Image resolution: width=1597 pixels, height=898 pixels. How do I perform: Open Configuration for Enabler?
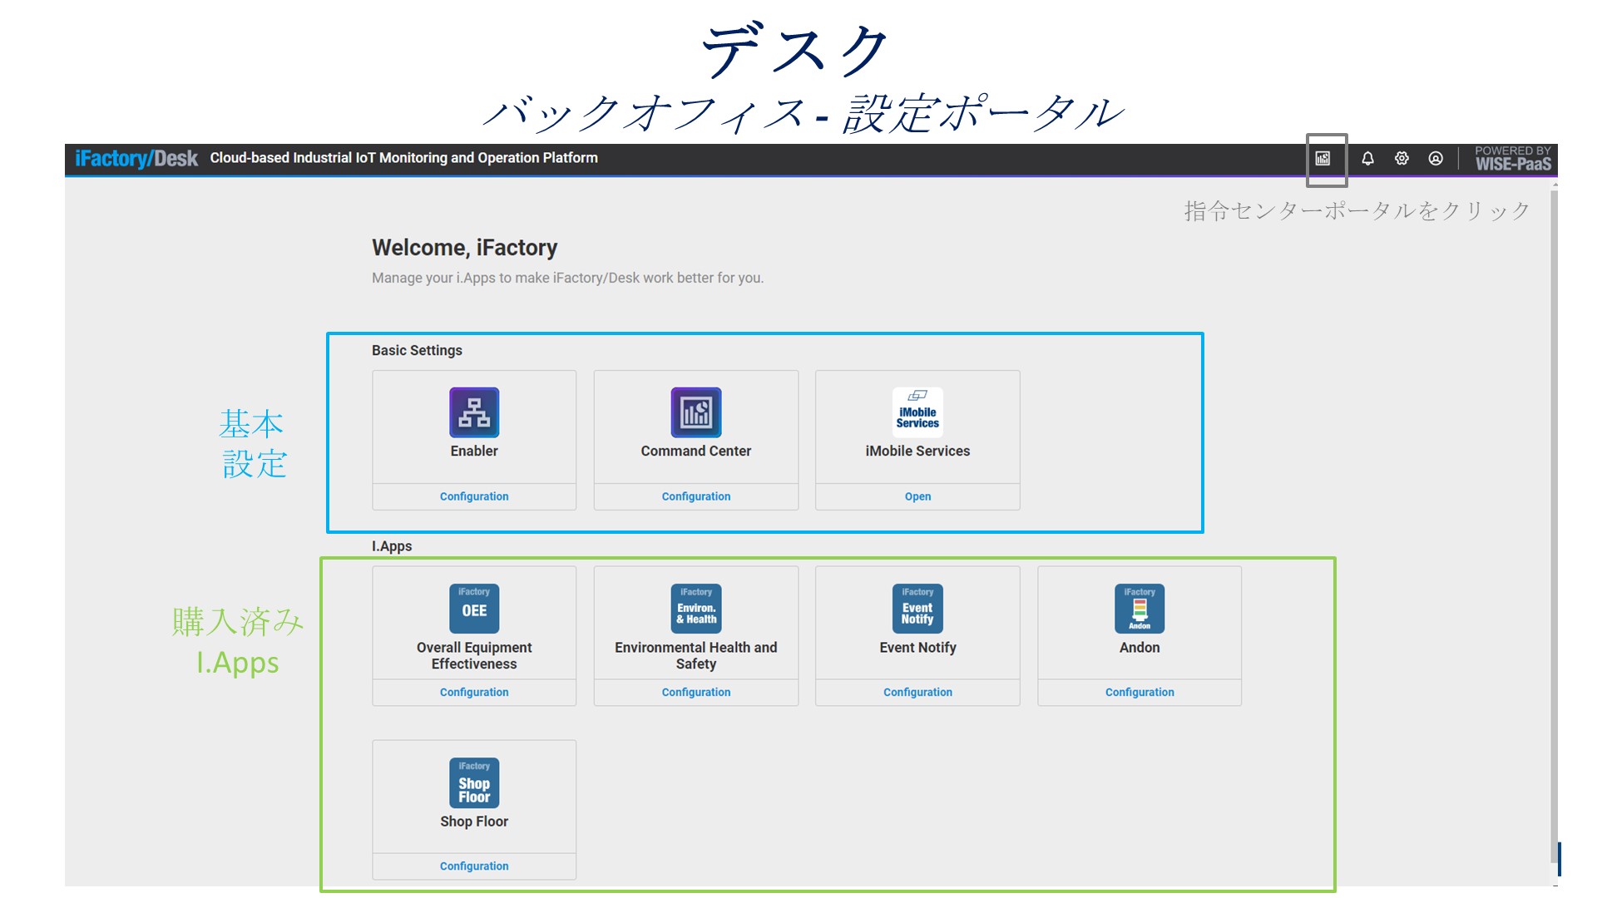point(474,496)
